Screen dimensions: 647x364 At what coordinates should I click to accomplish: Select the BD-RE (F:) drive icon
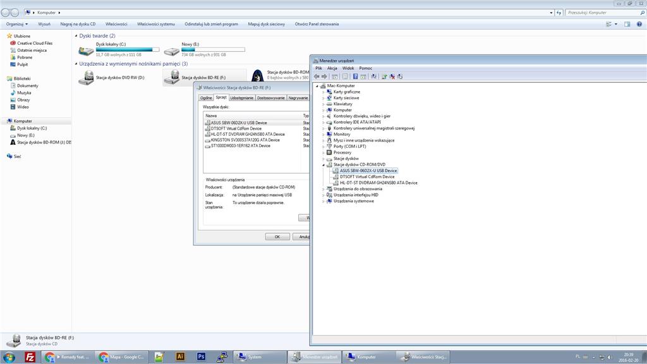tap(172, 77)
